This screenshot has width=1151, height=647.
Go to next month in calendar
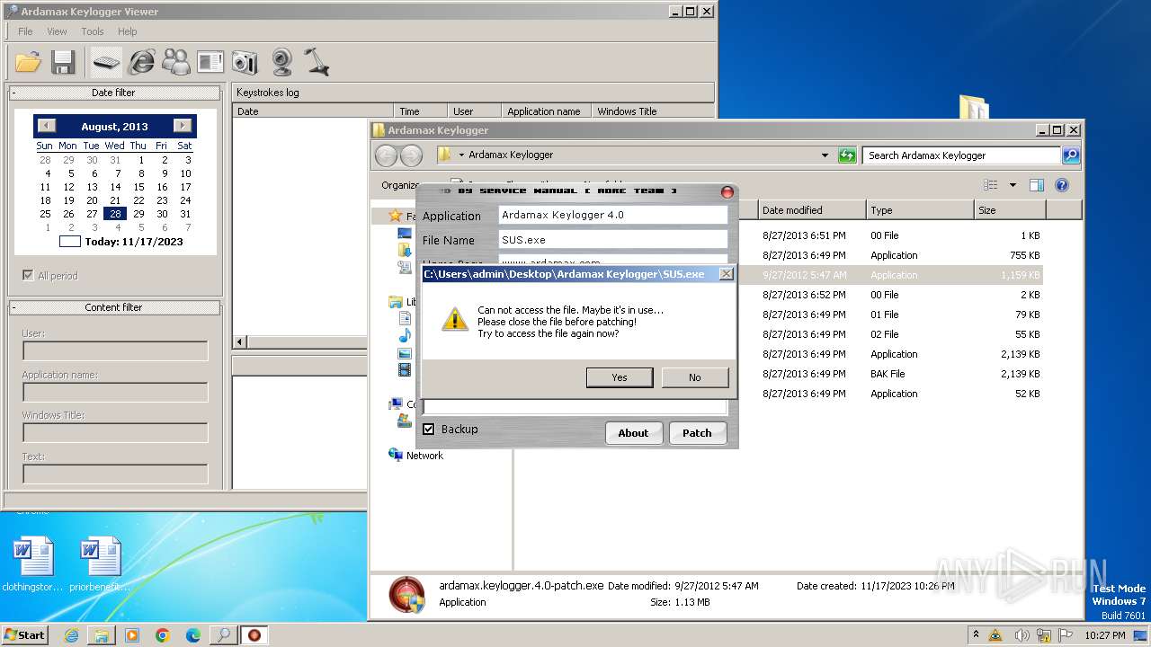[x=183, y=126]
